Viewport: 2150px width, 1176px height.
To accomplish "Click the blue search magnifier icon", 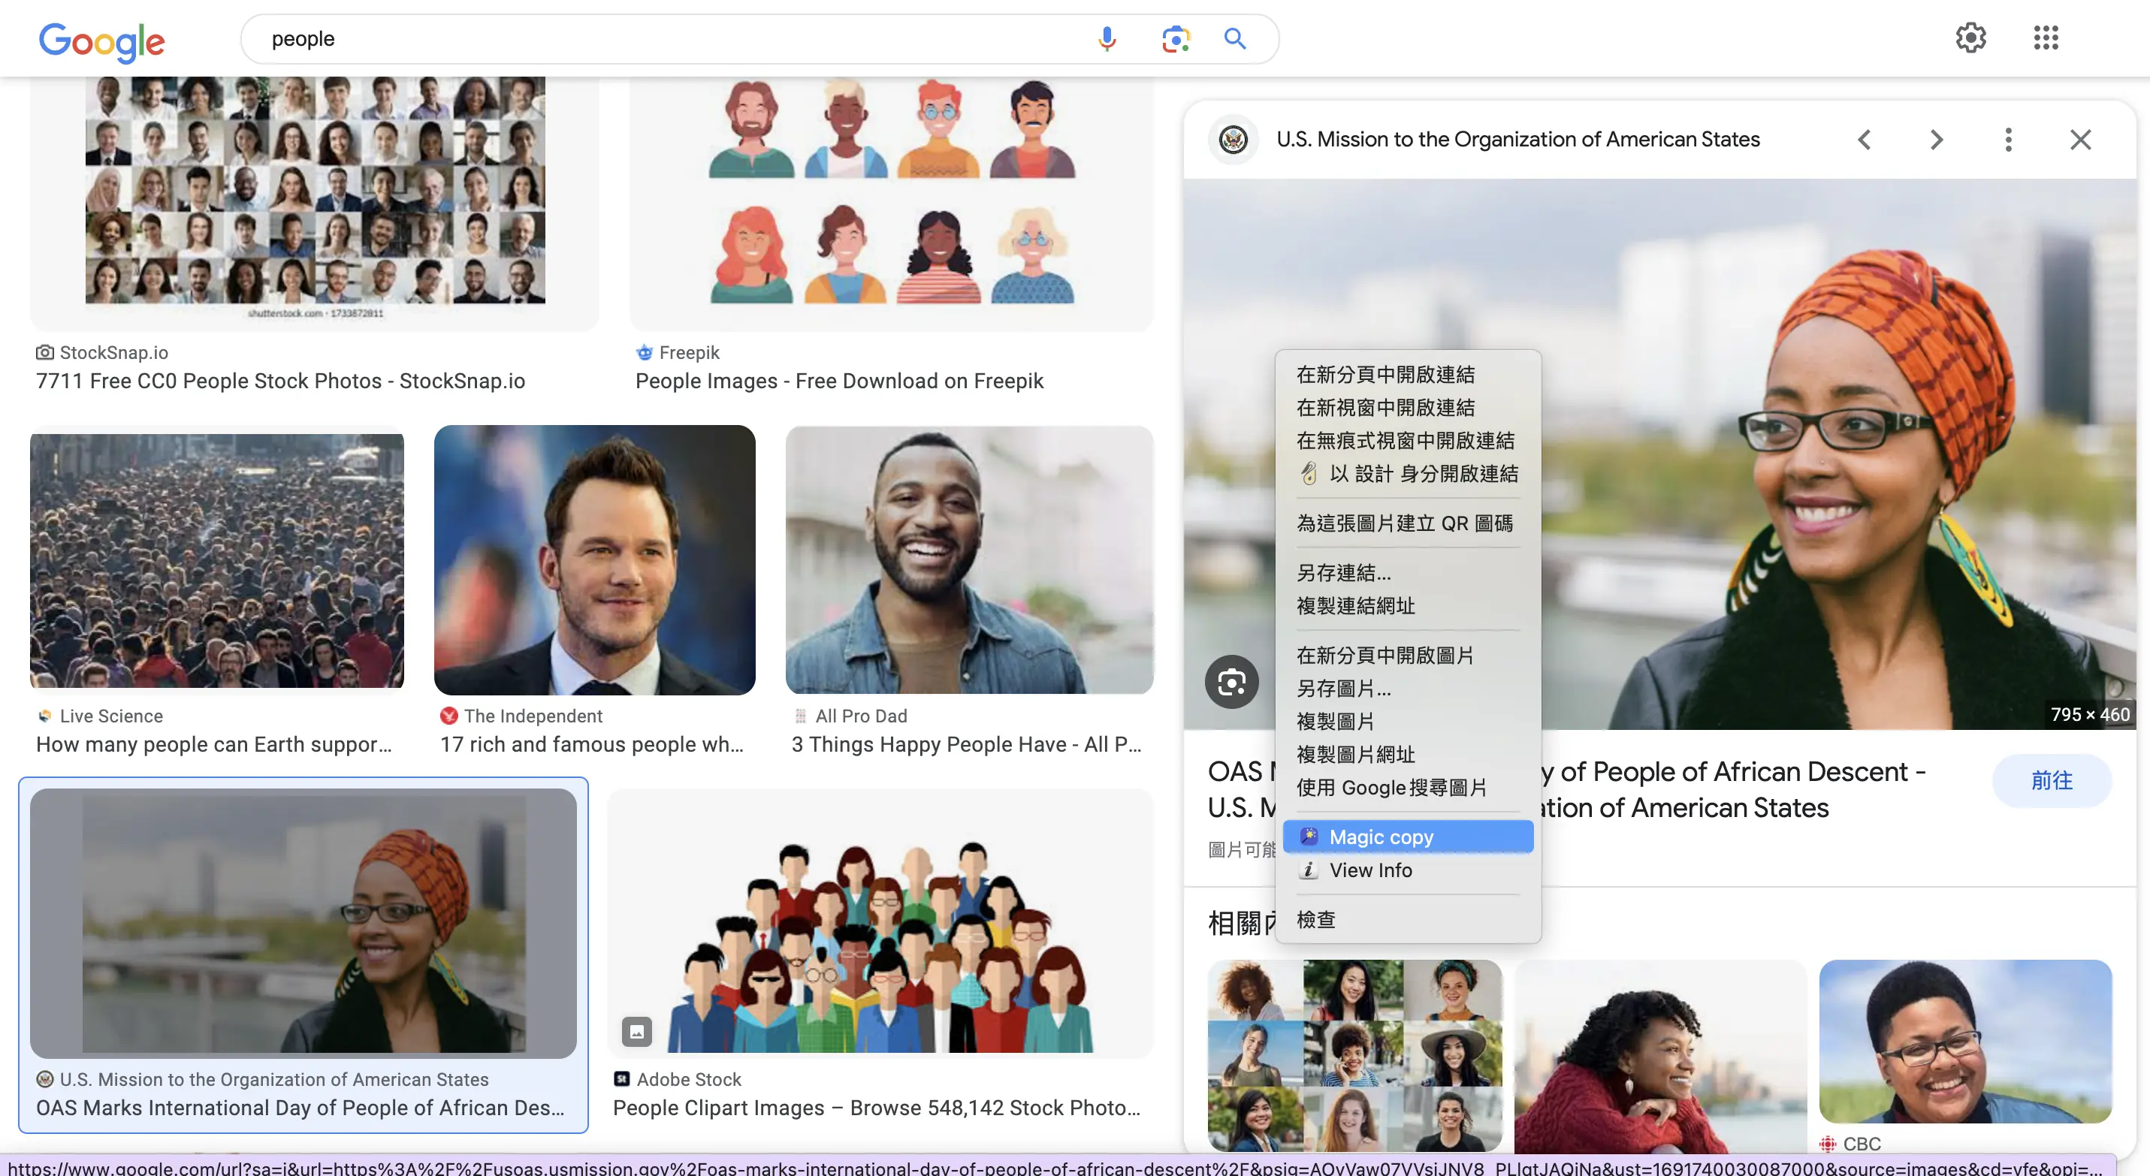I will [x=1234, y=38].
